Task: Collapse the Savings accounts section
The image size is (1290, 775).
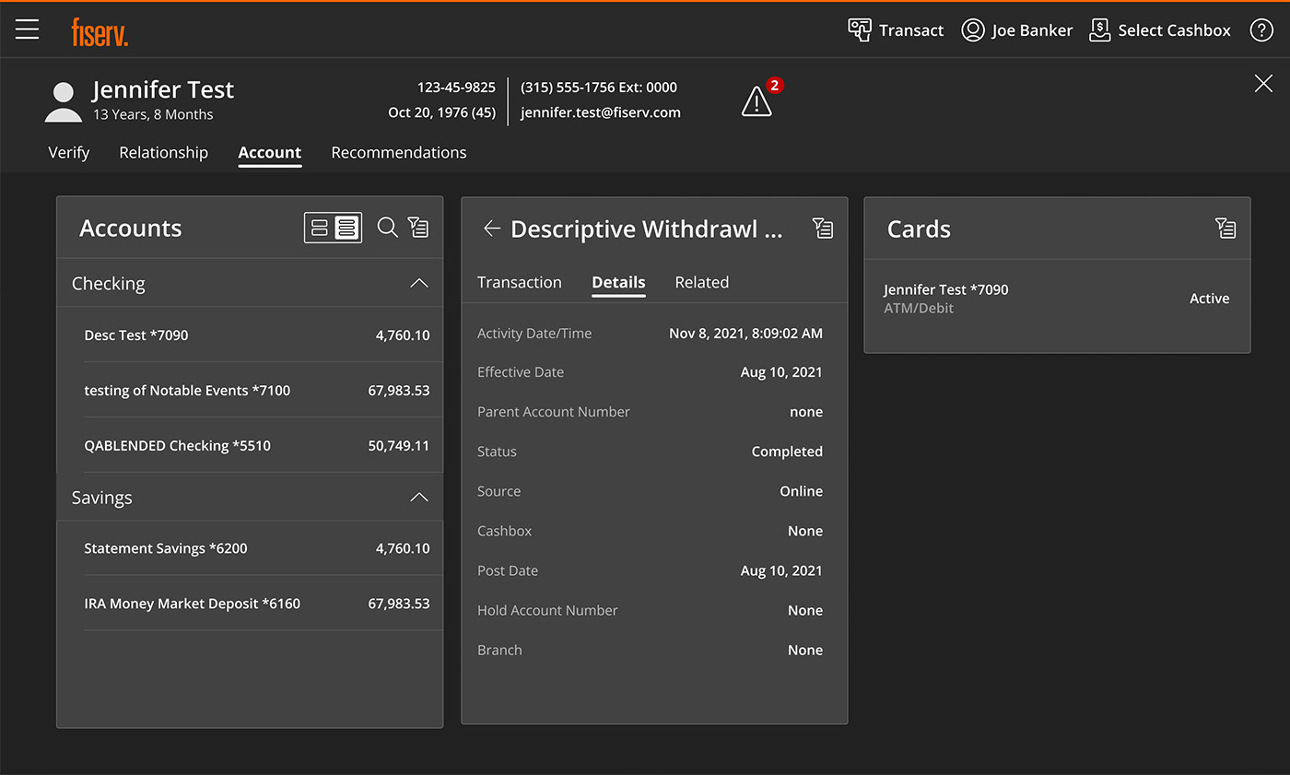Action: 418,498
